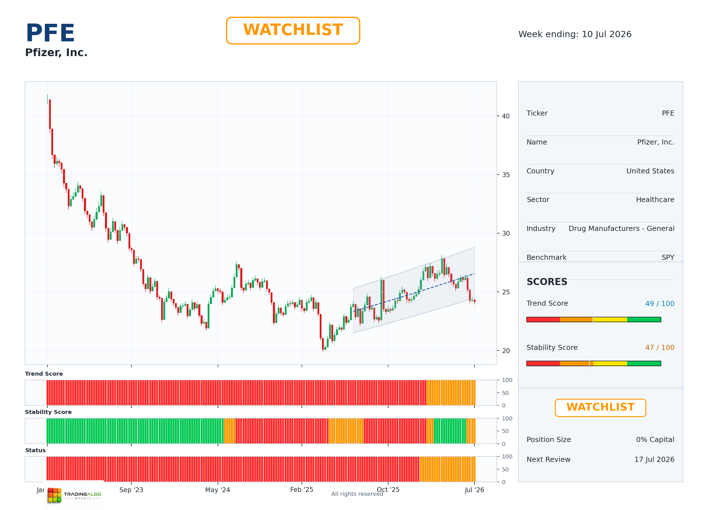Click the 'Next Review' label
The height and width of the screenshot is (510, 715).
point(548,460)
